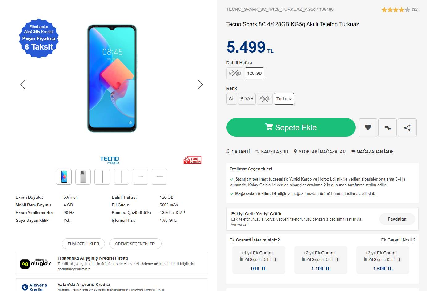
Task: Select the +2 yıl Ek Garanti option
Action: tap(321, 260)
